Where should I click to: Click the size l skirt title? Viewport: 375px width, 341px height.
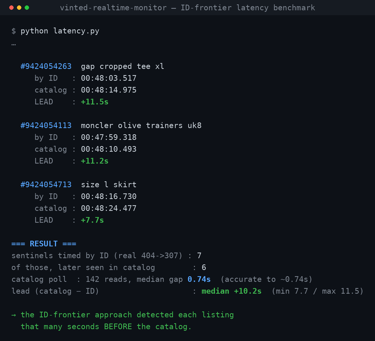[109, 185]
